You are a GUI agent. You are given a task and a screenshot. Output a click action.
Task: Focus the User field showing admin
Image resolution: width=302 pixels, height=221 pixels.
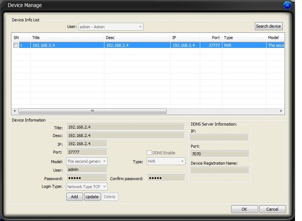(x=87, y=169)
